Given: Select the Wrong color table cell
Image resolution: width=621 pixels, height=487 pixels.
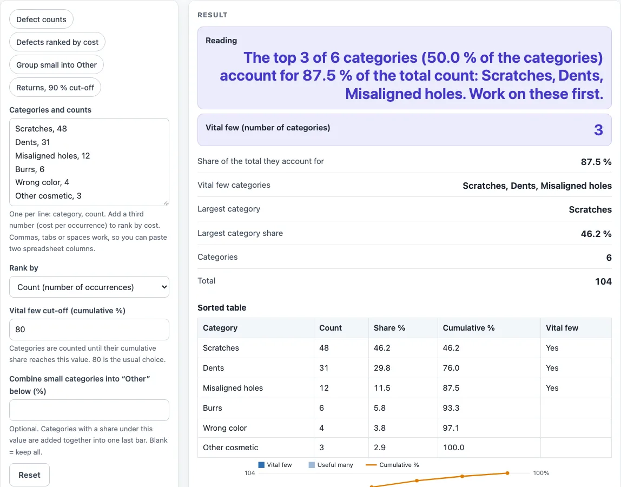Looking at the screenshot, I should 256,428.
